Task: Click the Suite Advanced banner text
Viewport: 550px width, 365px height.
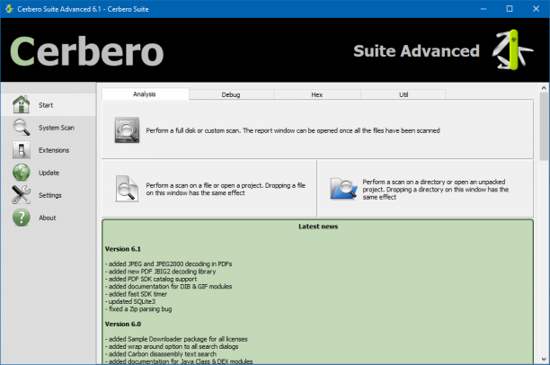Action: tap(416, 51)
